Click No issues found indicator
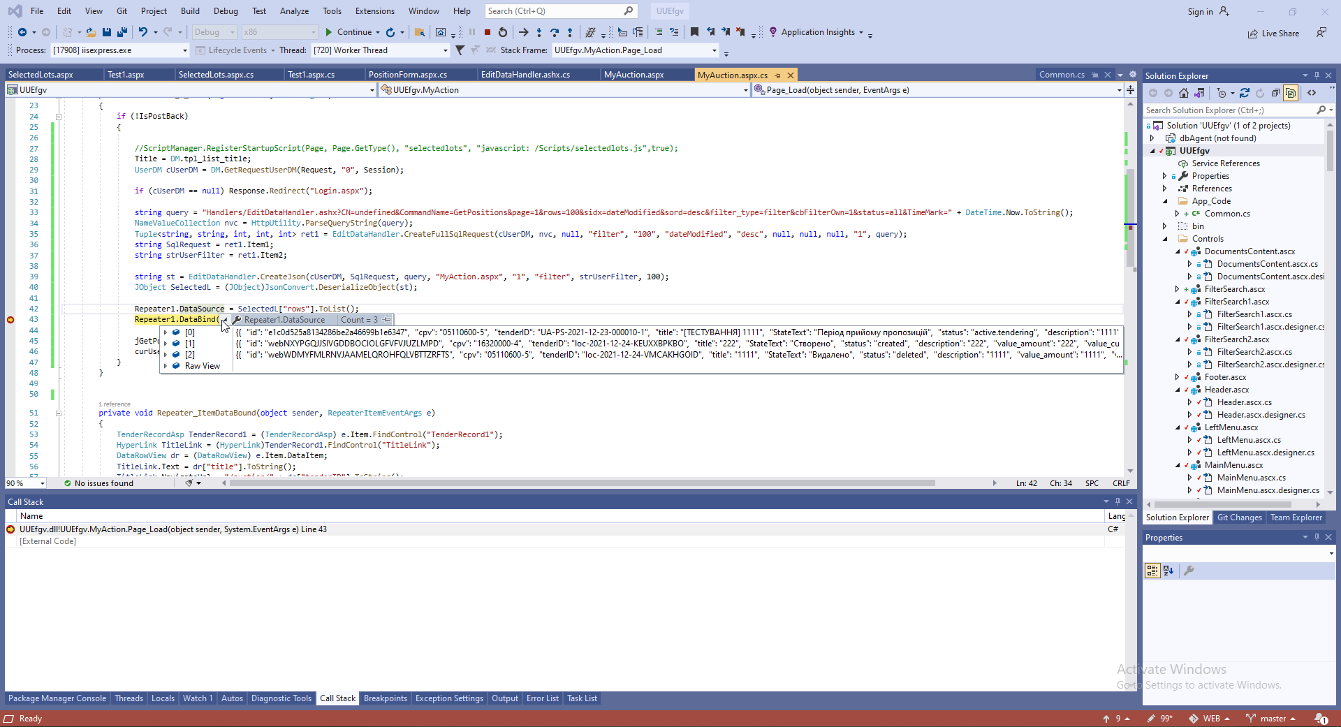The image size is (1341, 727). [x=98, y=483]
